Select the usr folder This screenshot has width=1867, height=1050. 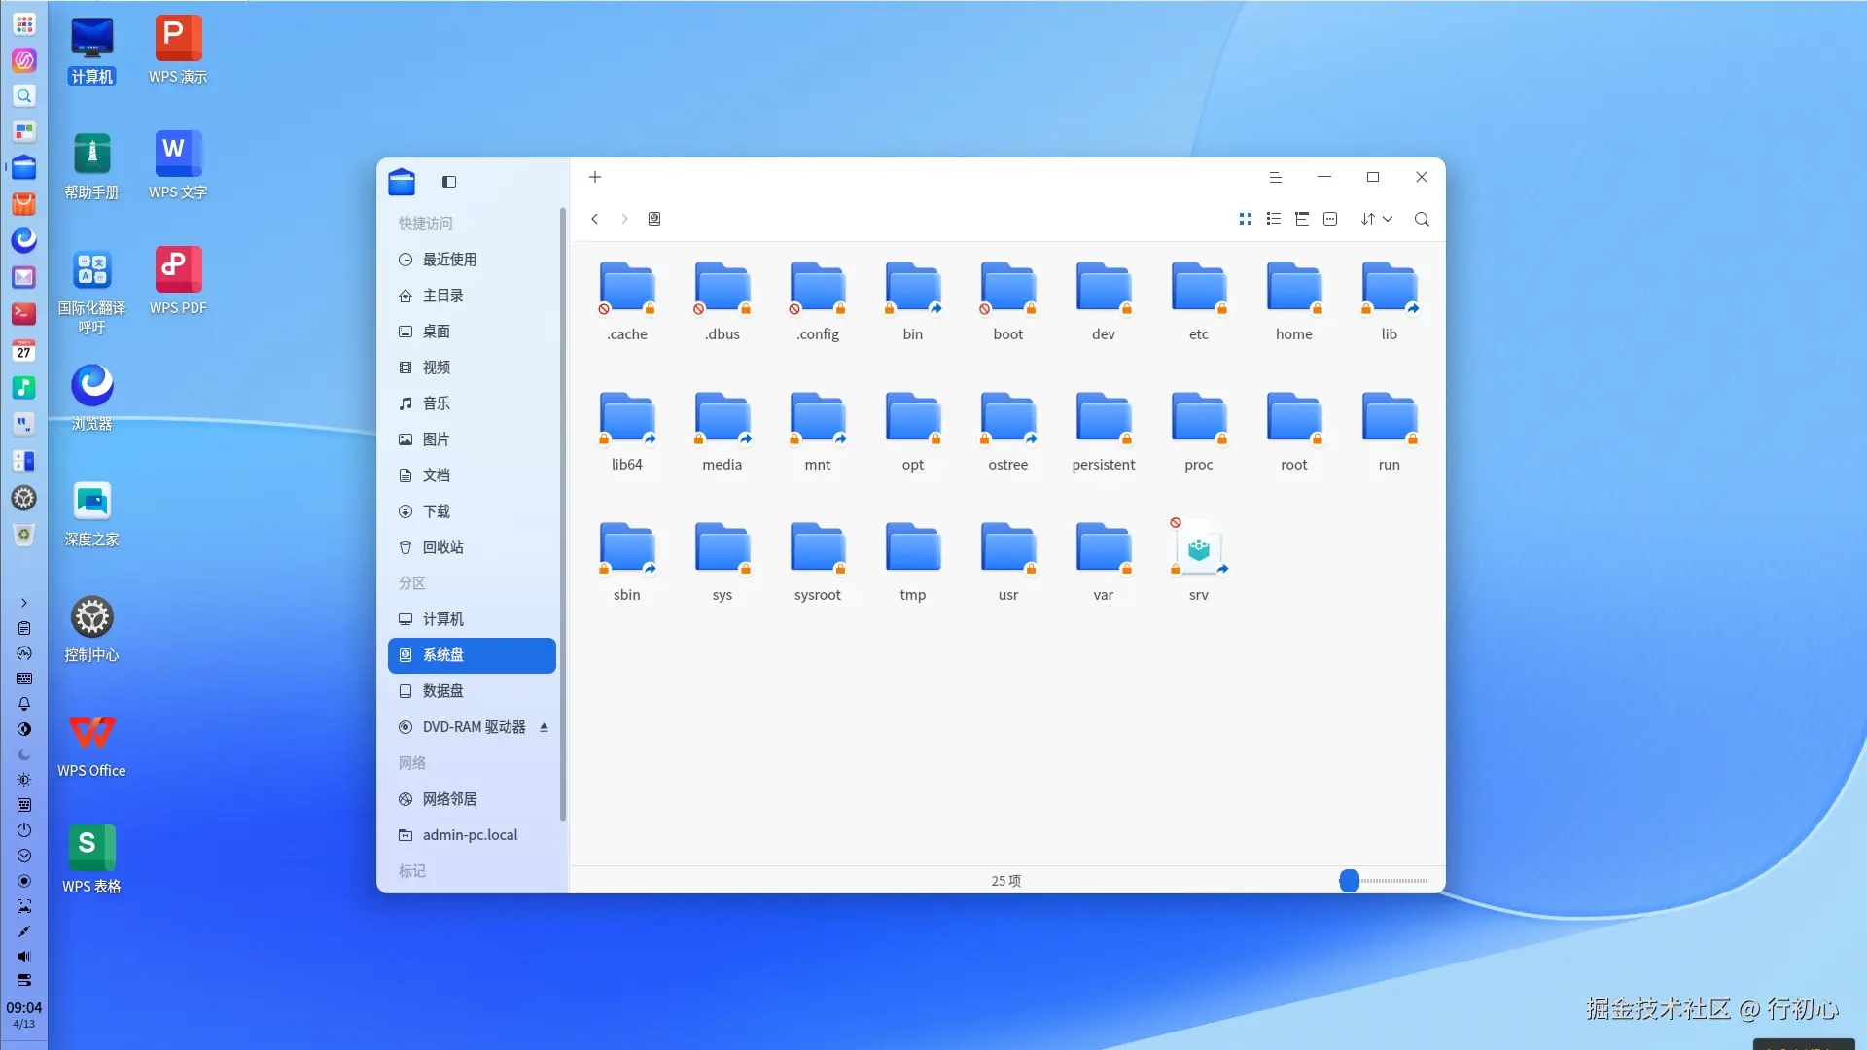point(1008,563)
